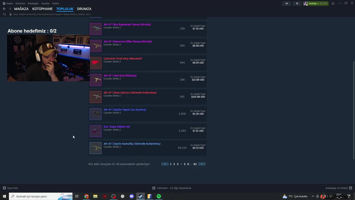
Task: Switch to the KÜTÜPHANE tab
Action: (x=42, y=9)
